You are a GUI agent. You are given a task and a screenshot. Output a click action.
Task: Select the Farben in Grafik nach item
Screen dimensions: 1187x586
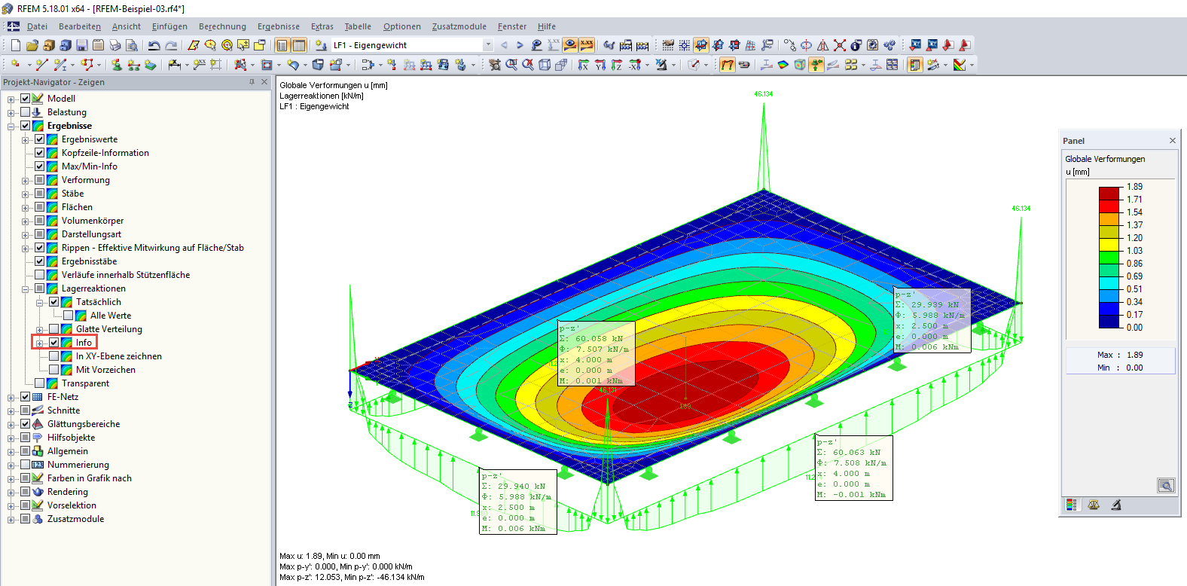pyautogui.click(x=90, y=478)
